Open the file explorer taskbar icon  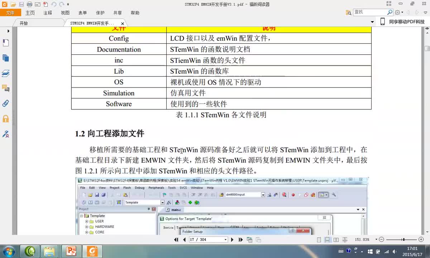point(50,251)
